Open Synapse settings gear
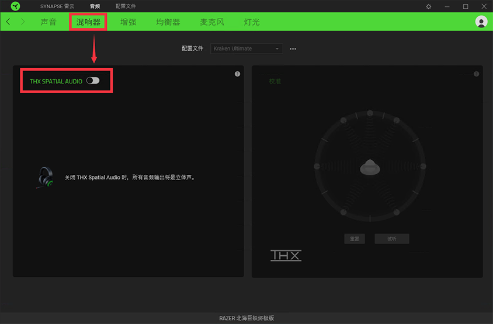This screenshot has width=493, height=324. pos(429,6)
